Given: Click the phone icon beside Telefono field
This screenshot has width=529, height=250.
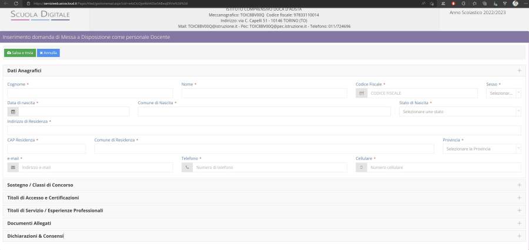Looking at the screenshot, I should (x=187, y=168).
